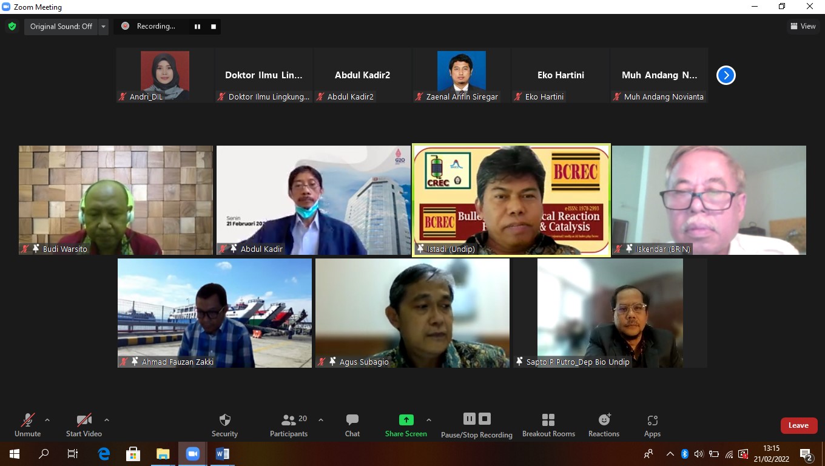Unmute the microphone
The height and width of the screenshot is (466, 825).
tap(27, 420)
